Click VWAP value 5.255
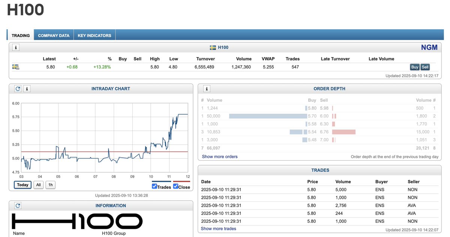Image resolution: width=450 pixels, height=237 pixels. (x=268, y=67)
